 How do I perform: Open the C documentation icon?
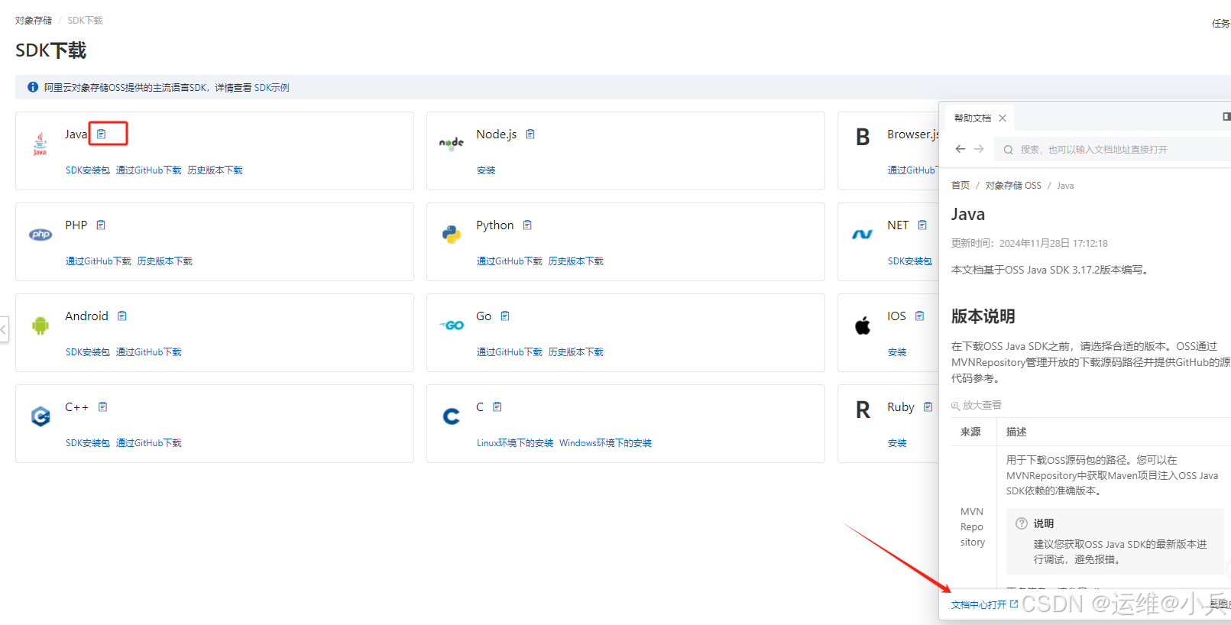click(497, 406)
